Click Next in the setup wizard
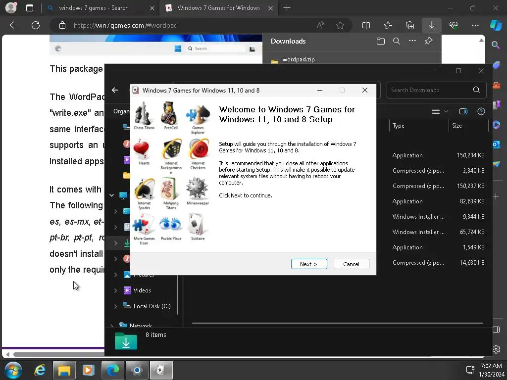Screen dimensions: 507x380 309,264
